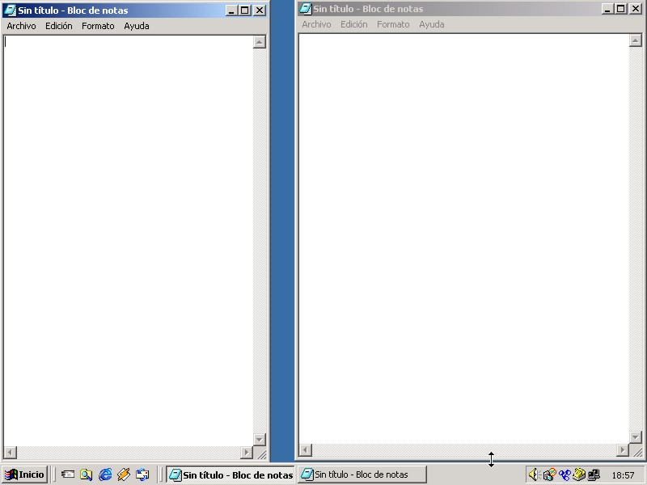The width and height of the screenshot is (647, 485).
Task: Click the left Notepad title bar text
Action: click(x=73, y=11)
